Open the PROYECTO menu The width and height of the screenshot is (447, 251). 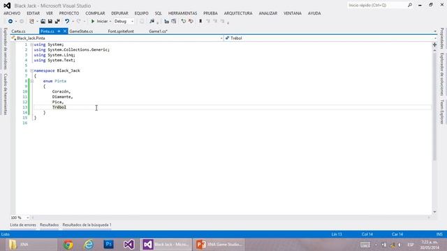pyautogui.click(x=69, y=13)
